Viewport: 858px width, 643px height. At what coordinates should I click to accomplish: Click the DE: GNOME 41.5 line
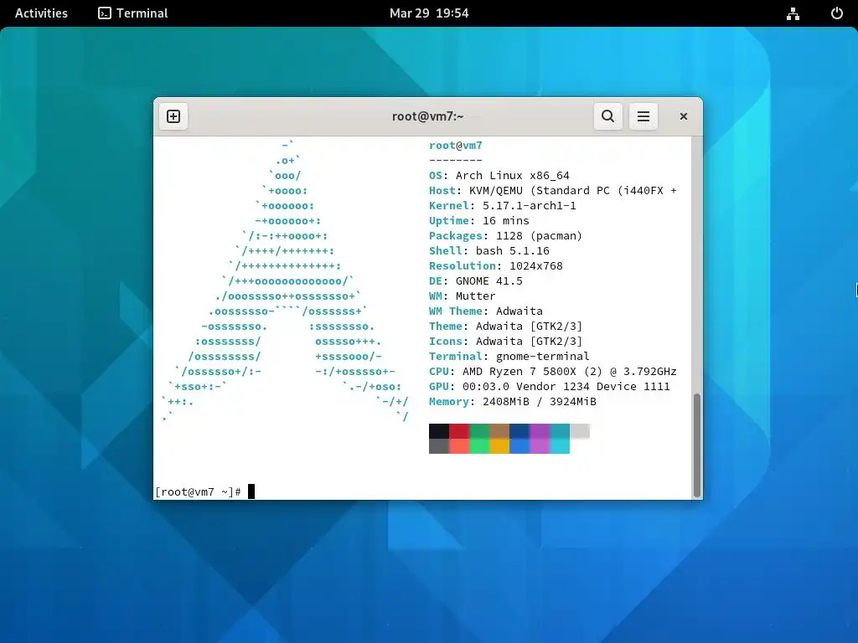476,281
